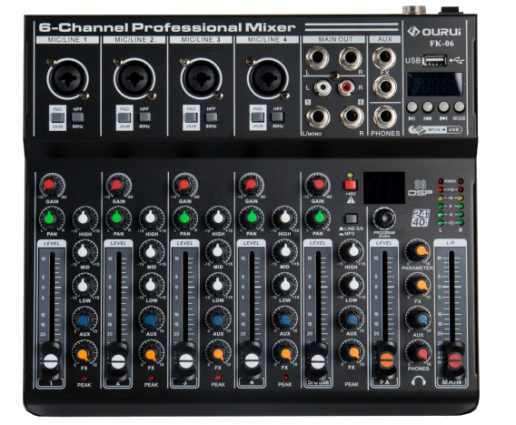
Task: Toggle the HPF 80Hz switch on MIC/LINE 4
Action: (277, 117)
